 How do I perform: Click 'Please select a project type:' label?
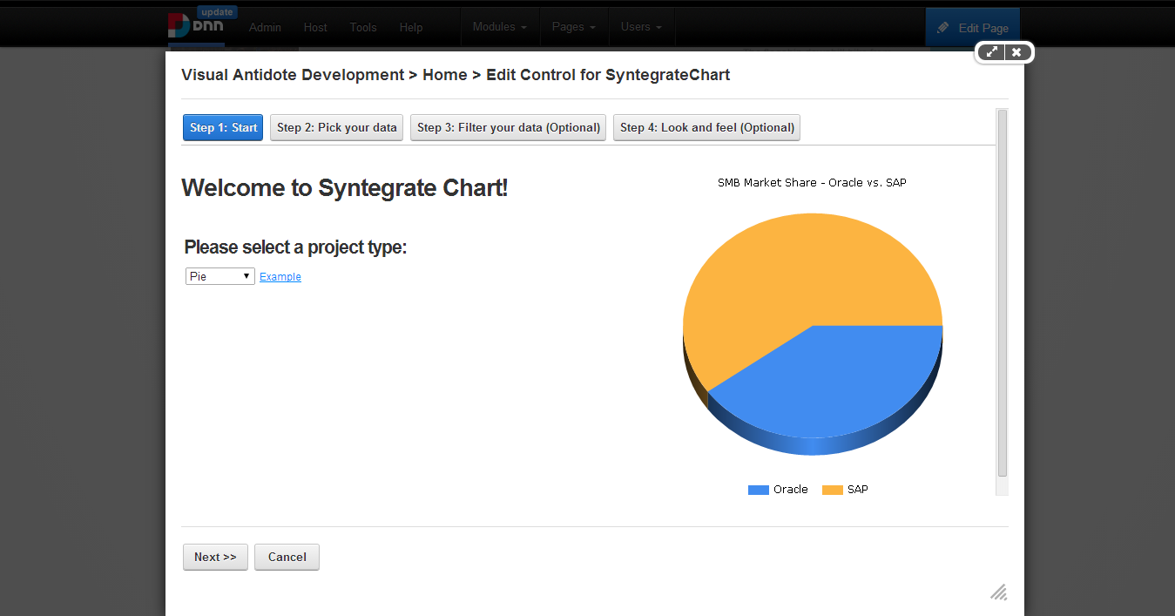point(295,247)
